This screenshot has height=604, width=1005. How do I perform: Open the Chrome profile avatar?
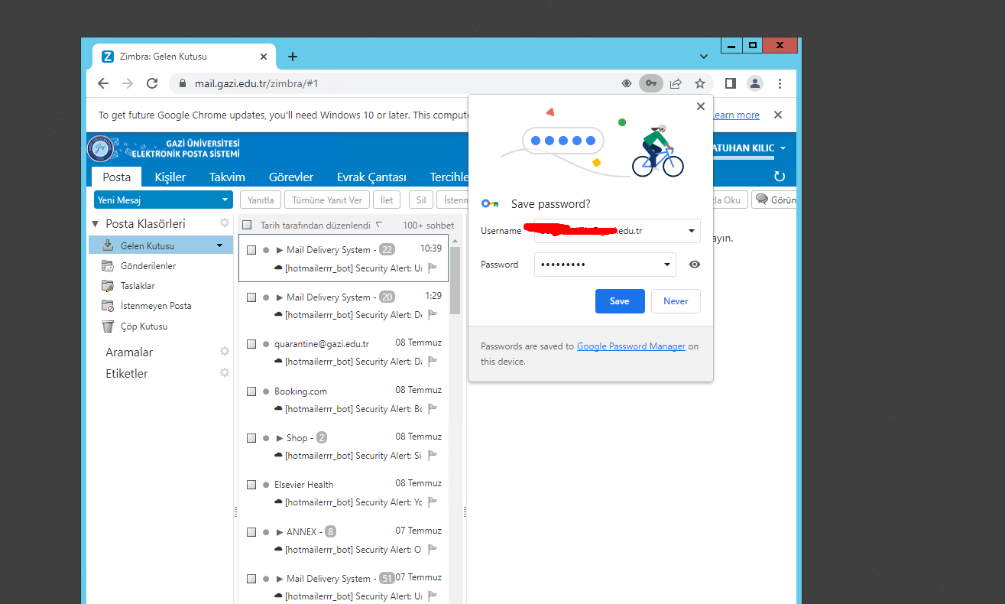click(x=754, y=83)
